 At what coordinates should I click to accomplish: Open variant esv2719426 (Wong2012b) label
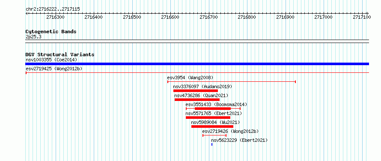click(x=231, y=131)
